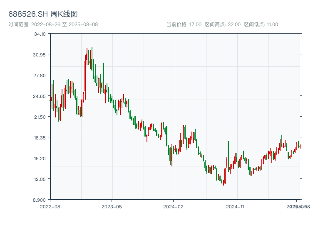Click the first candlestick at the chart's left edge
Image resolution: width=333 pixels, height=249 pixels.
click(x=50, y=100)
